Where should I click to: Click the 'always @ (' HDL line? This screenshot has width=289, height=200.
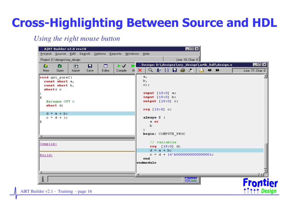[x=154, y=118]
